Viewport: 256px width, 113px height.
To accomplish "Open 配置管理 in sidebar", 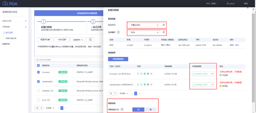I will click(6, 44).
